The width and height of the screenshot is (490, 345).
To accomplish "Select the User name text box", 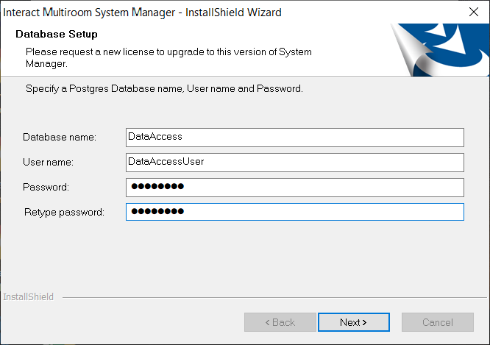I will pyautogui.click(x=295, y=163).
